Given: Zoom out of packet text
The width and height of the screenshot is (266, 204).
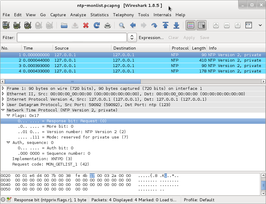Looking at the screenshot, I should click(227, 25).
